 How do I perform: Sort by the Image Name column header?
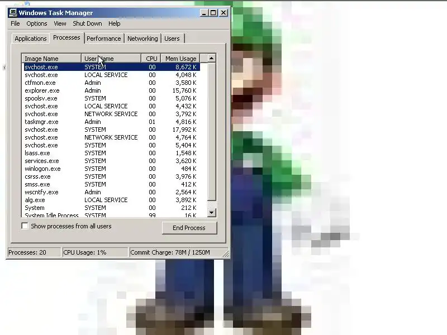coord(51,59)
